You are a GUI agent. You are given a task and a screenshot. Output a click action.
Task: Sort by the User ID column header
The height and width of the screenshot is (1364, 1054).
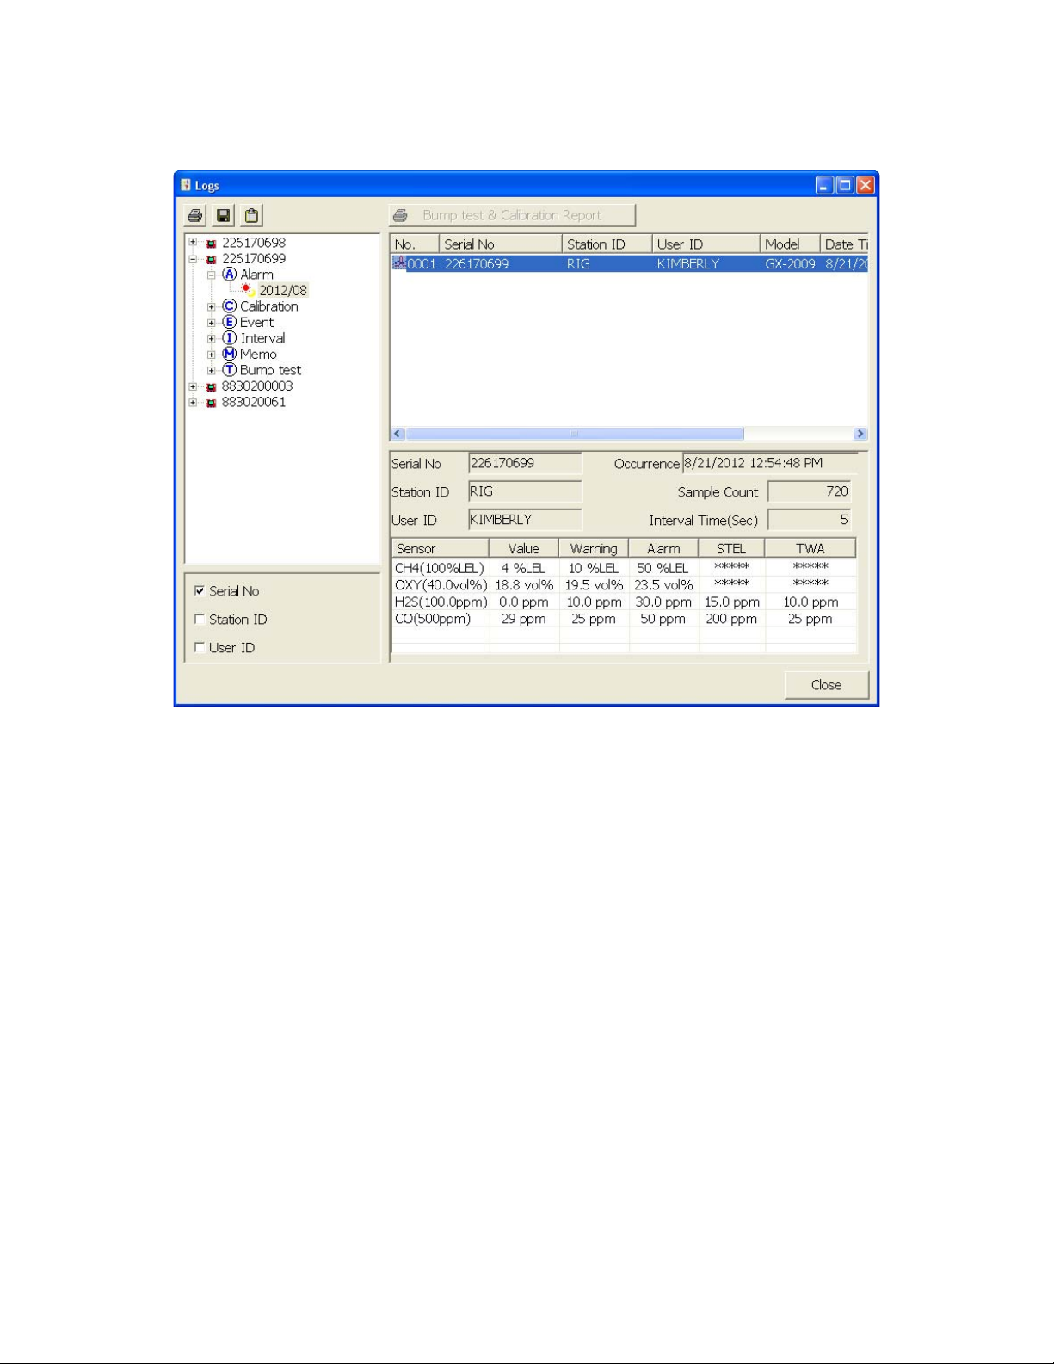706,244
